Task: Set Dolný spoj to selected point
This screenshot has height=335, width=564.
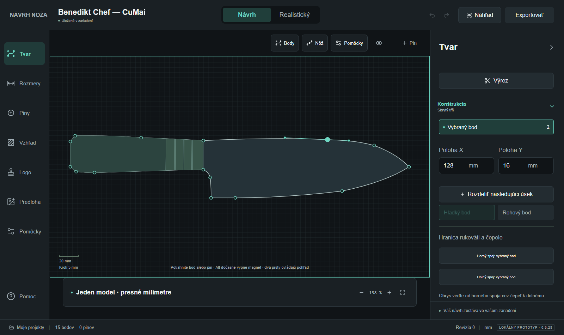Action: coord(496,277)
